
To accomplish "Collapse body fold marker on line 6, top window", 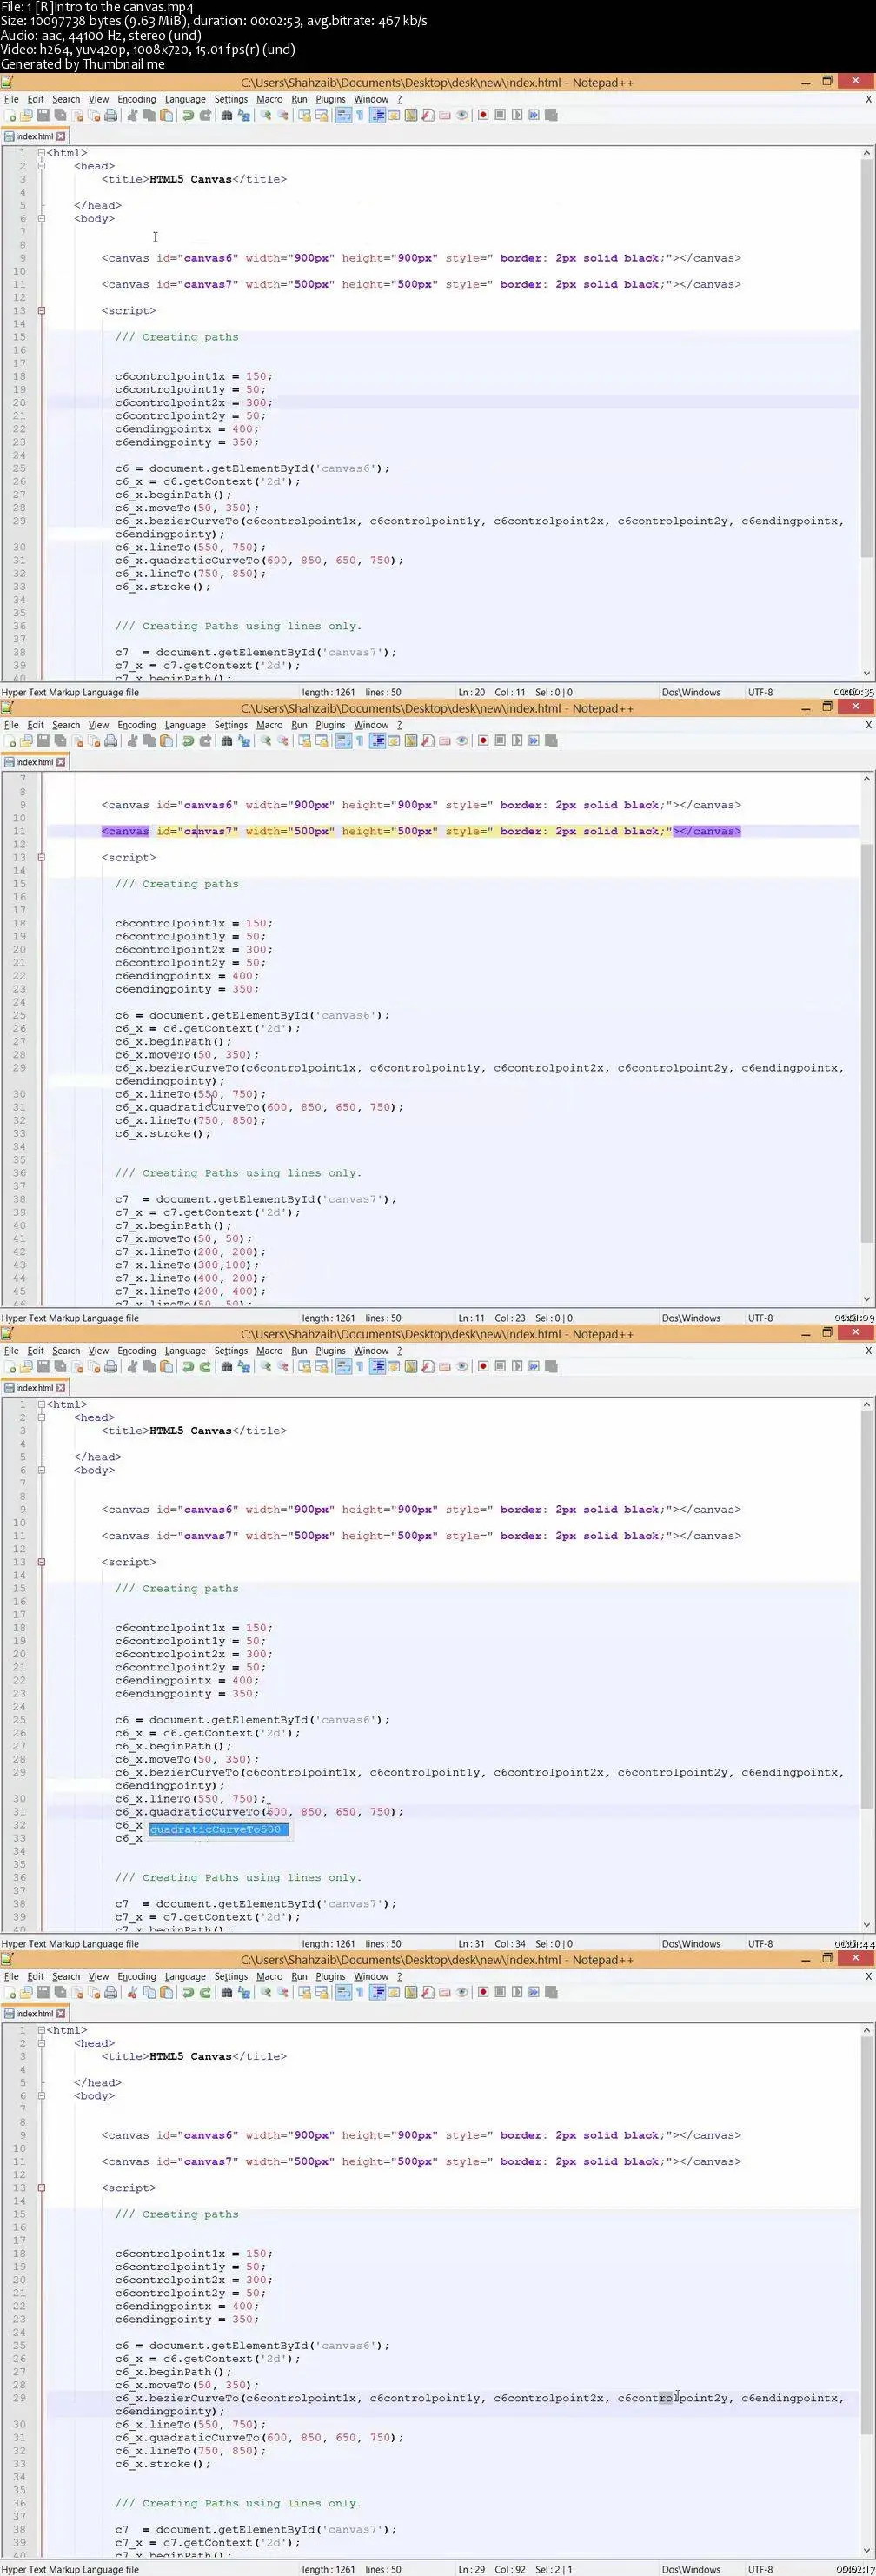I will click(x=41, y=218).
